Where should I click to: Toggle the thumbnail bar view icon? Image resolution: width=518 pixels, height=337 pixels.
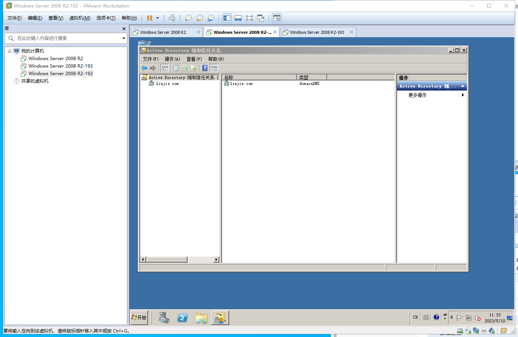tap(238, 18)
